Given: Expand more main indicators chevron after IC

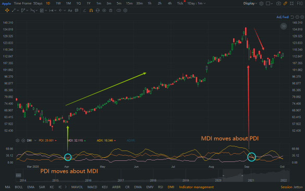Looking at the screenshot, I should [x=66, y=187].
